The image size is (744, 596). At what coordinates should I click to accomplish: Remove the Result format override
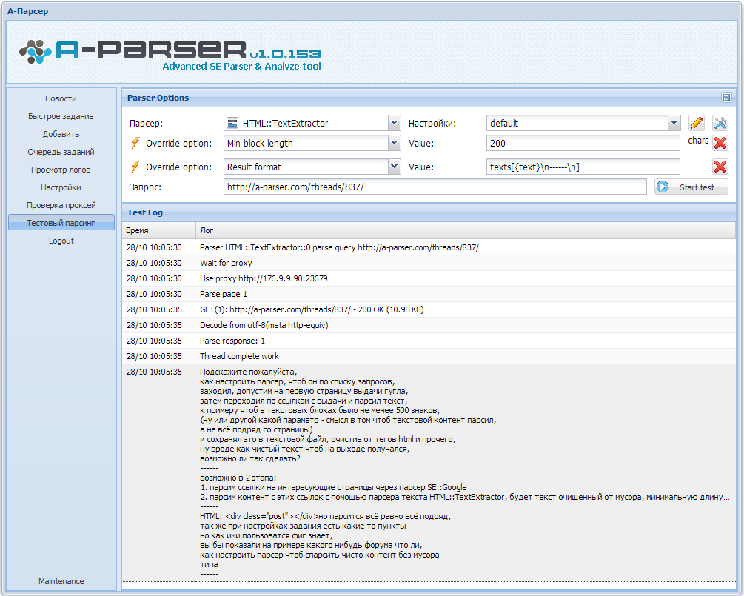720,167
